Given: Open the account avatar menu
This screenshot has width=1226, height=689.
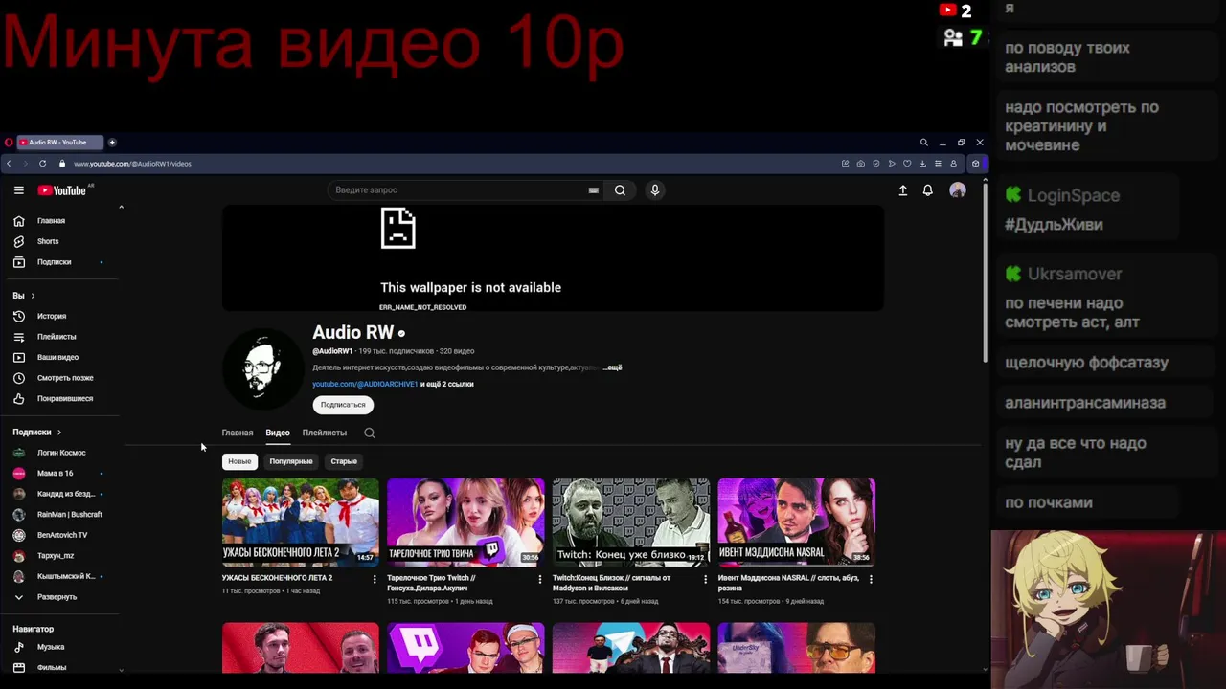Looking at the screenshot, I should 958,190.
